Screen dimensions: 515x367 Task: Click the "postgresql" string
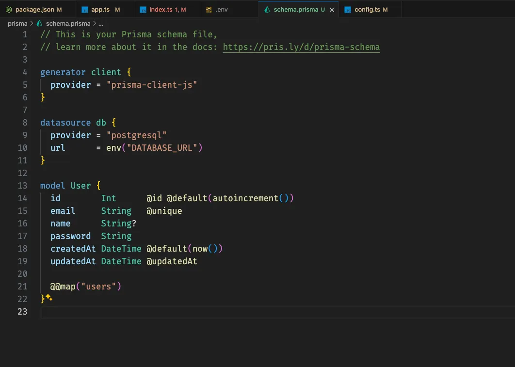pos(136,135)
